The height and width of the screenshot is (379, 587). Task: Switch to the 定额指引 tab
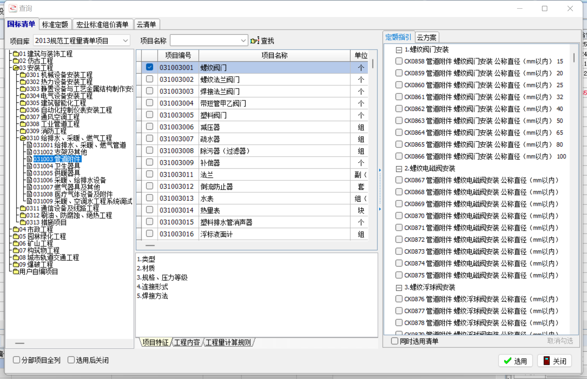click(x=398, y=37)
